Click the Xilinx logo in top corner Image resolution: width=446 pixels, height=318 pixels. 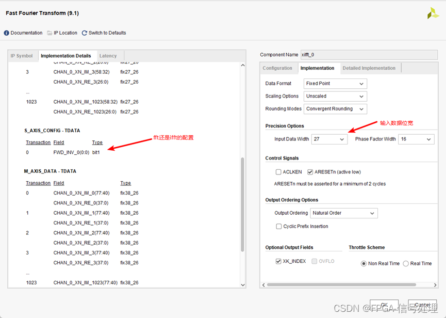pos(433,13)
